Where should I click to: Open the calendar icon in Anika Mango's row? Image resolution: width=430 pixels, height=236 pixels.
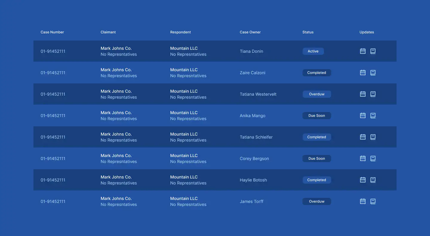(x=363, y=115)
